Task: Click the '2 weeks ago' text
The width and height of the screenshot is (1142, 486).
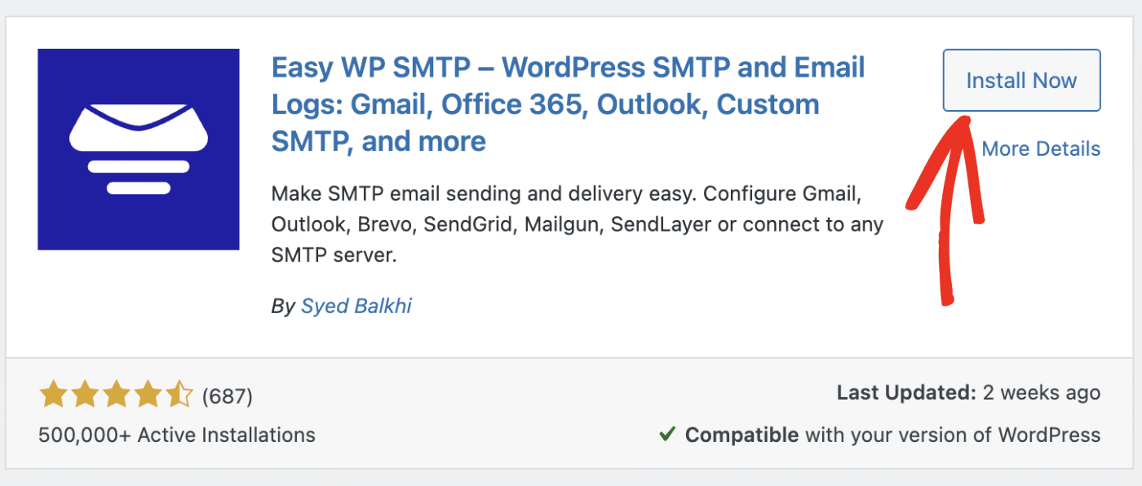Action: pyautogui.click(x=1042, y=393)
